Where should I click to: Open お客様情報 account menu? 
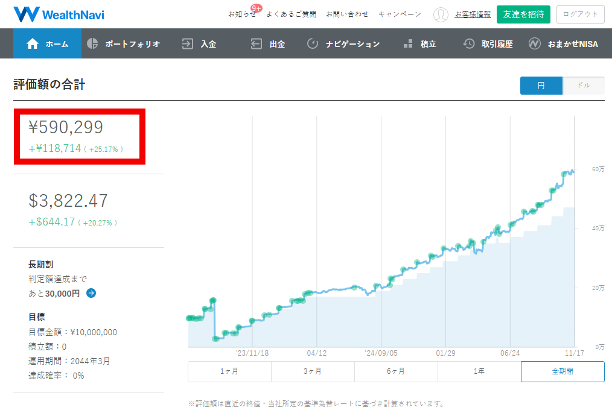(472, 14)
